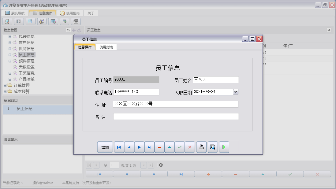Click inside the 备注 input field
Viewport: 336px width, 189px height.
click(176, 116)
